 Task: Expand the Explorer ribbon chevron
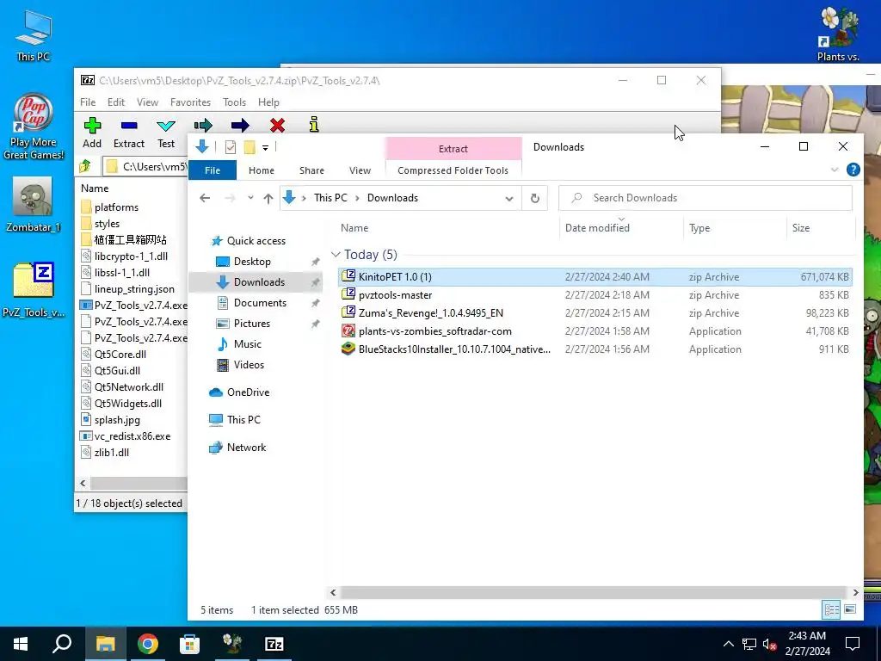pyautogui.click(x=835, y=170)
